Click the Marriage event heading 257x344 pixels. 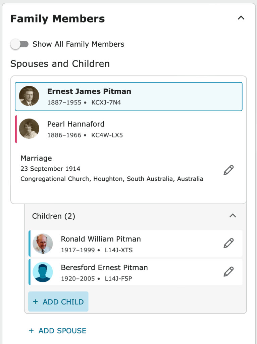coord(36,158)
